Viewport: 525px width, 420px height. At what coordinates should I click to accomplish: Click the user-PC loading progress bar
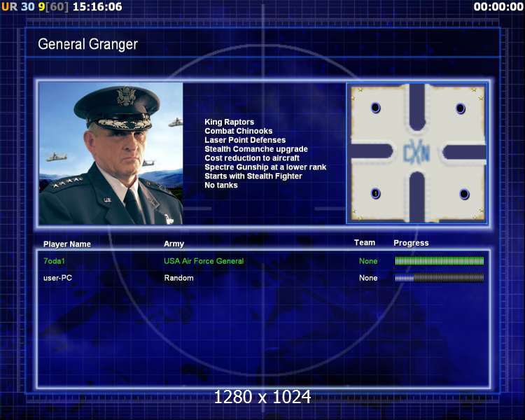440,278
